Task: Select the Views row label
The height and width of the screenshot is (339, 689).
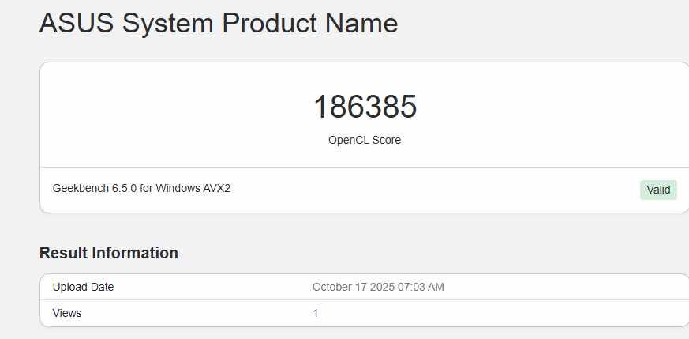Action: (x=67, y=313)
